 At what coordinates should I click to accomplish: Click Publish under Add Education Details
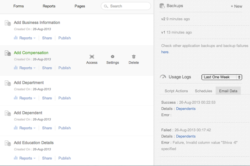(65, 158)
